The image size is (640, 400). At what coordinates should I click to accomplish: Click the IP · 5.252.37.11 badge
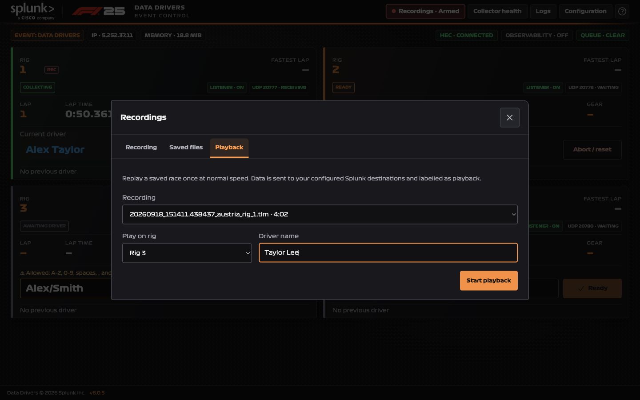[112, 36]
